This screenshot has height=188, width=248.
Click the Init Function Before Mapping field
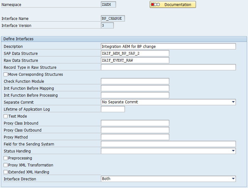coord(135,88)
